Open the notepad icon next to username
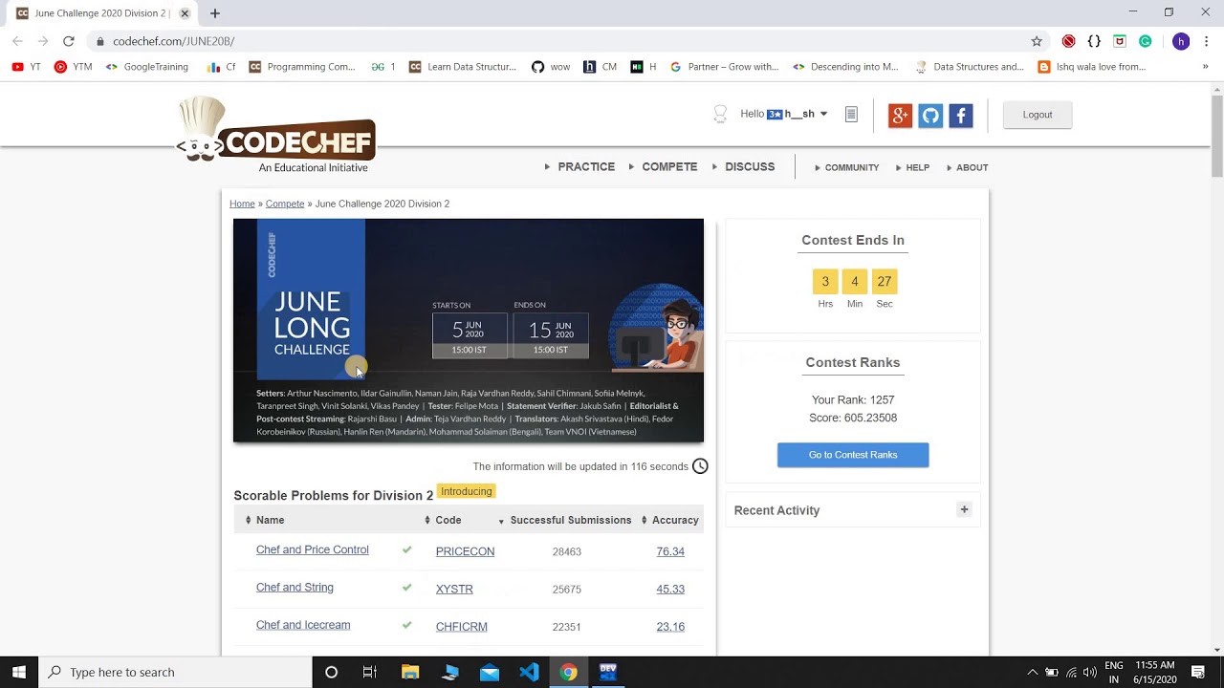Viewport: 1224px width, 688px height. (851, 115)
